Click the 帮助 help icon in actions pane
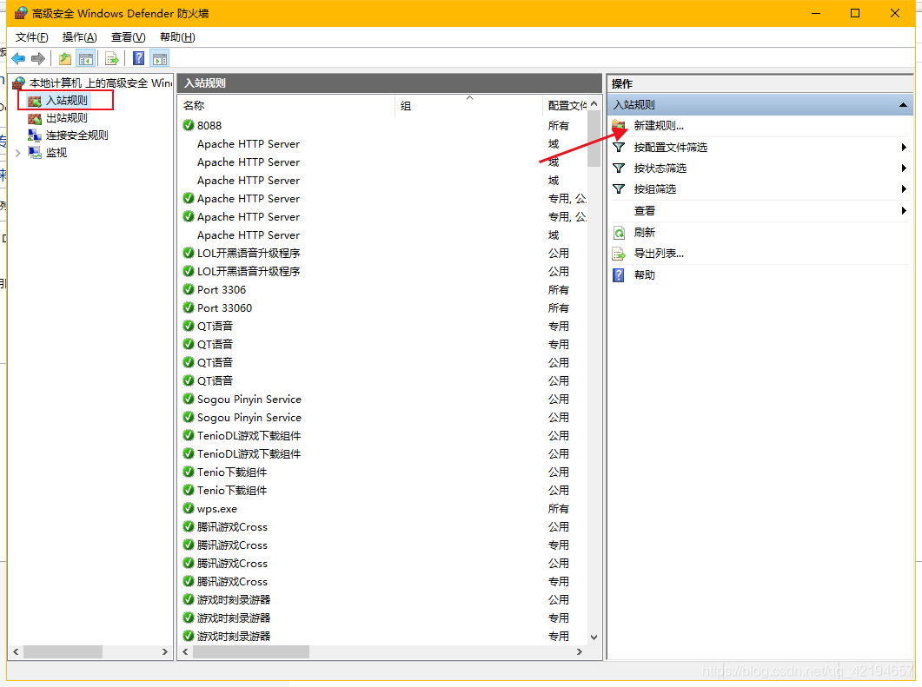This screenshot has width=922, height=687. click(619, 275)
